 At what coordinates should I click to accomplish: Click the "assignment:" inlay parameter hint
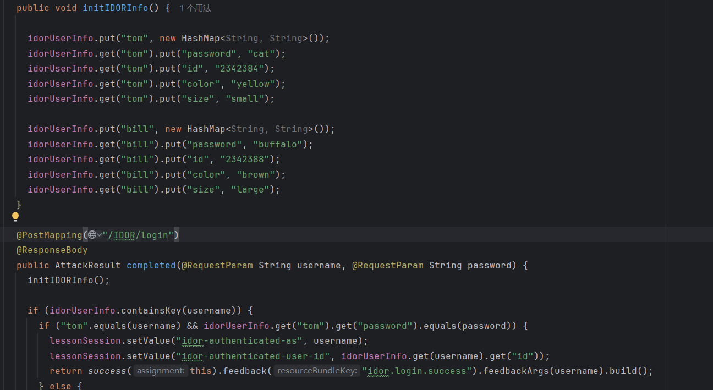161,371
